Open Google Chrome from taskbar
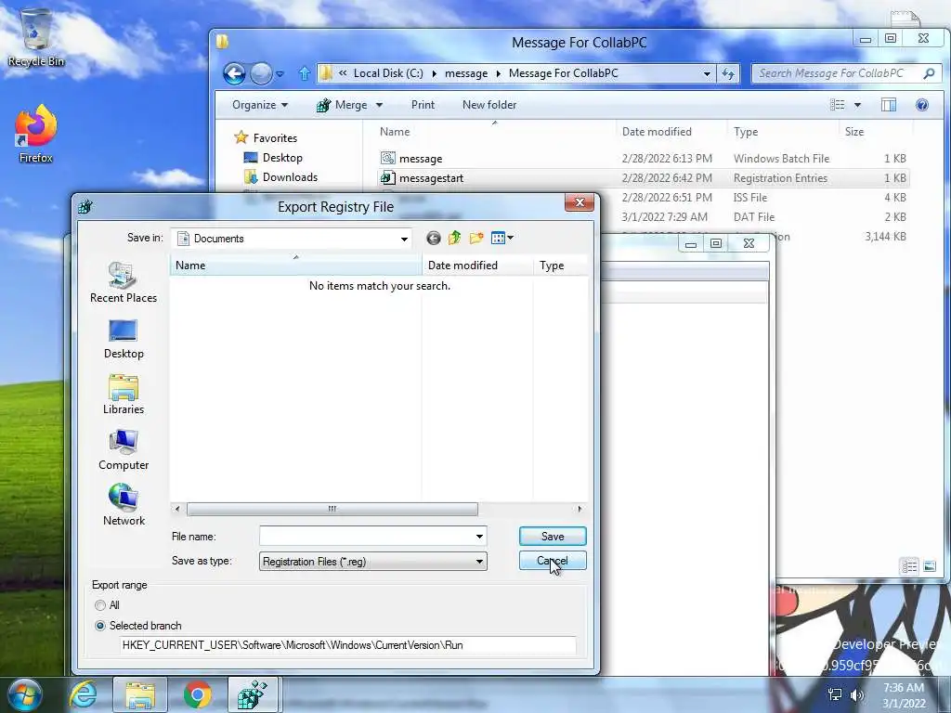 coord(197,694)
